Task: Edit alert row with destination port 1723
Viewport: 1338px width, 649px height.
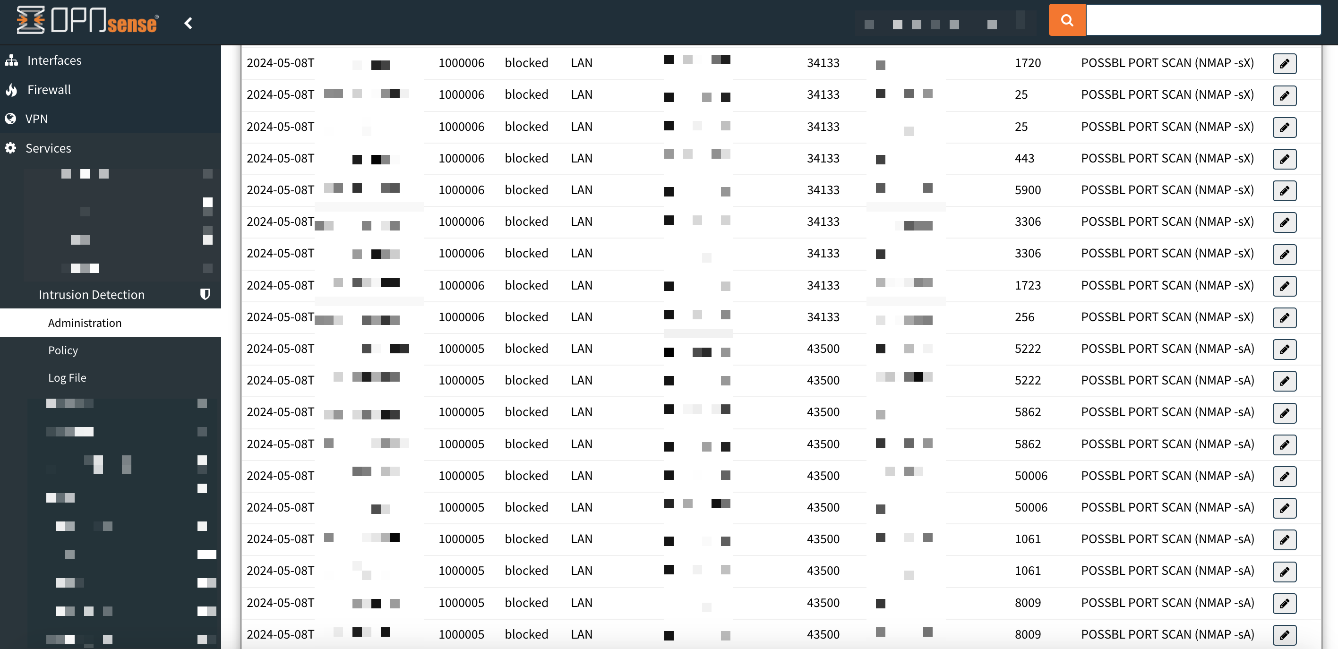Action: click(x=1284, y=286)
